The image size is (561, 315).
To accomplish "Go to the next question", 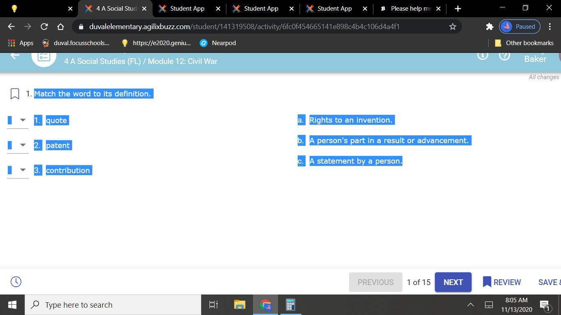I will click(453, 282).
